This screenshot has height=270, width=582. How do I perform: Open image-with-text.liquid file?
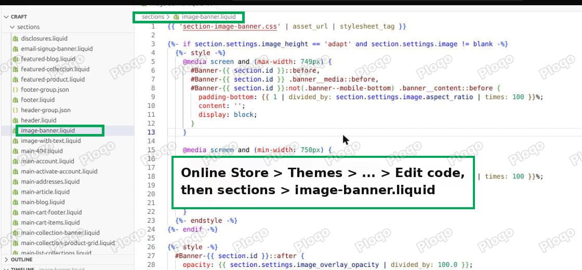pyautogui.click(x=51, y=141)
